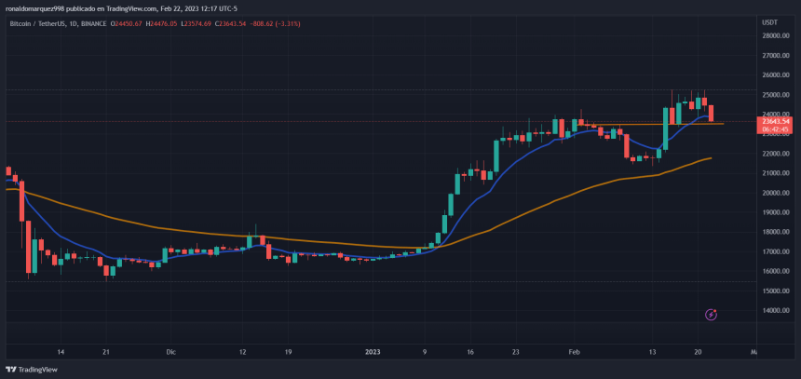
Task: Click the Feb label on the date axis
Action: click(576, 352)
